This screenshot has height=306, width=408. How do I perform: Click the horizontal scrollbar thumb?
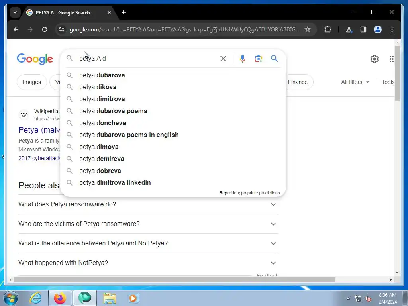pos(175,279)
